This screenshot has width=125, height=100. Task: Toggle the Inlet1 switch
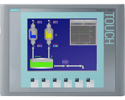(x=39, y=22)
